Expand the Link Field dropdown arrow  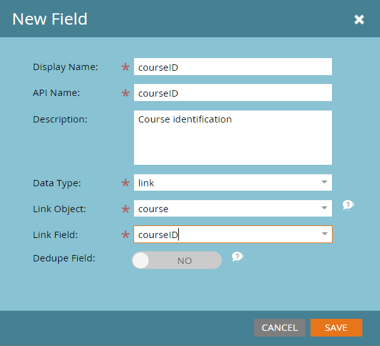coord(324,234)
